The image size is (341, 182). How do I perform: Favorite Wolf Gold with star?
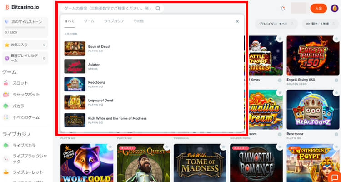point(110,147)
